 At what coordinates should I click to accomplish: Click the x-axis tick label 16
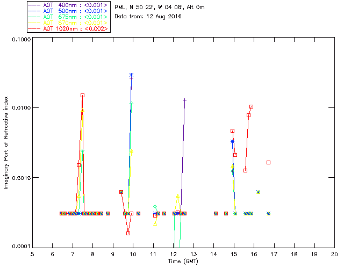pos(254,254)
